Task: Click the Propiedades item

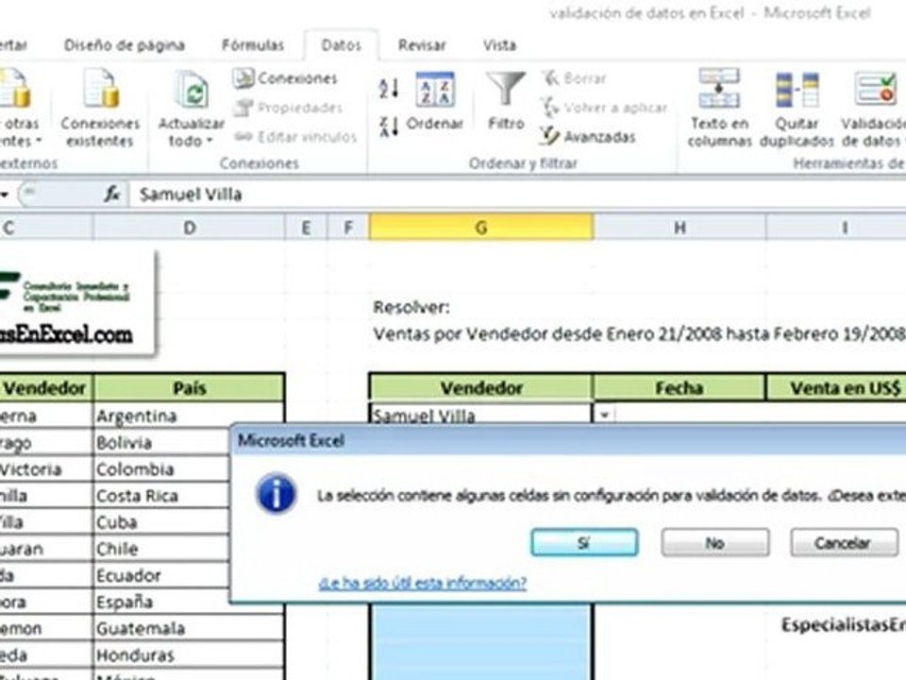Action: (x=288, y=108)
